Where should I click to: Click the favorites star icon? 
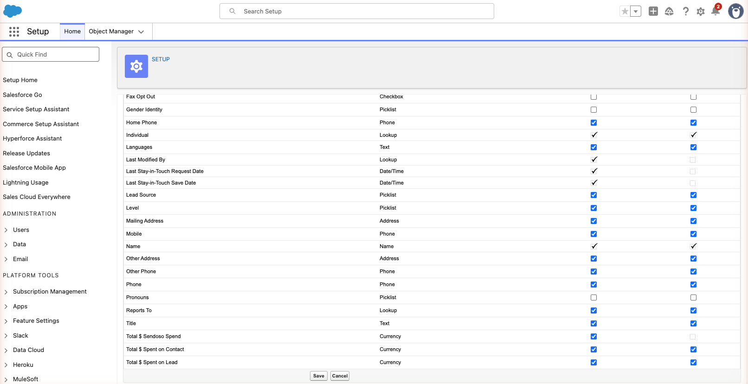pyautogui.click(x=625, y=12)
